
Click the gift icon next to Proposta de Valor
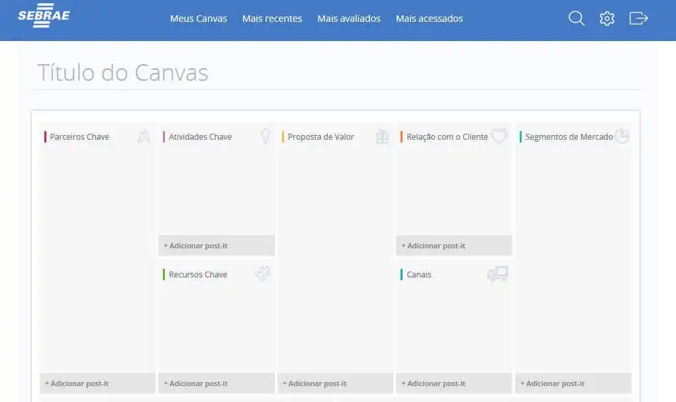pyautogui.click(x=381, y=136)
